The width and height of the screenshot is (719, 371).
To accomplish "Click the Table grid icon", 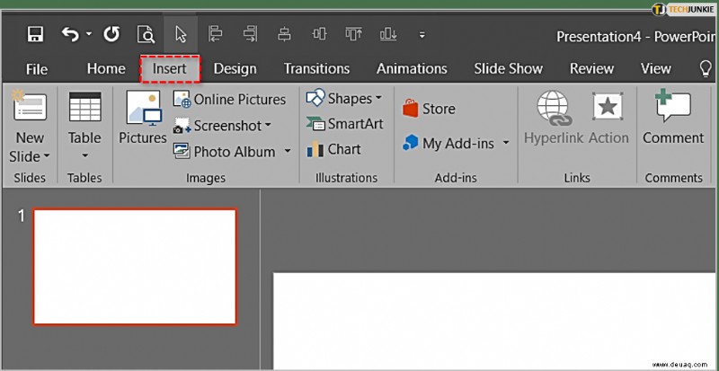I will click(x=84, y=106).
